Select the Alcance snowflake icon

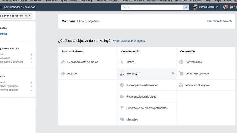tap(63, 73)
